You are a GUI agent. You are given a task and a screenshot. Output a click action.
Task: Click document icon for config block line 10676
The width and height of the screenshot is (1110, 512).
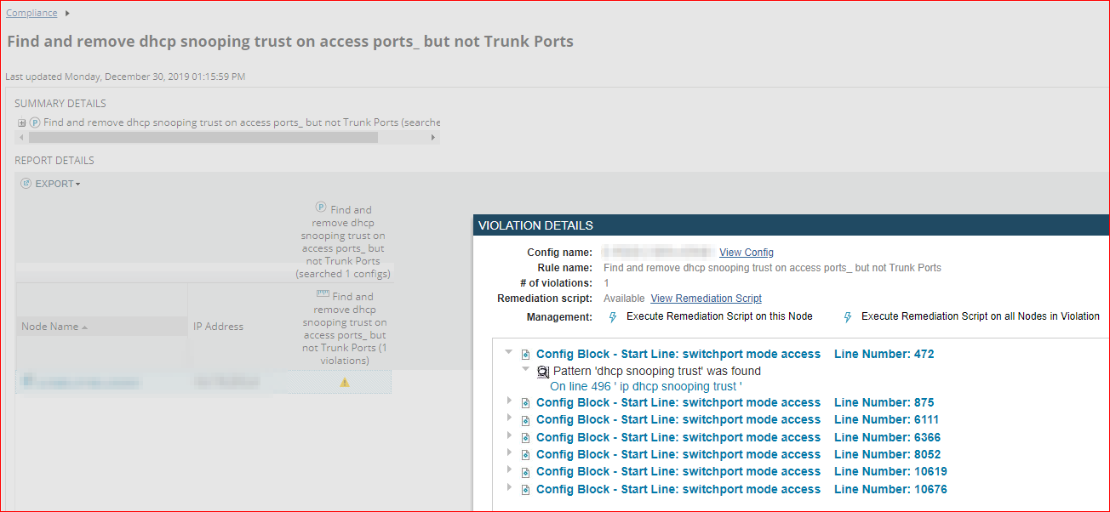(526, 490)
